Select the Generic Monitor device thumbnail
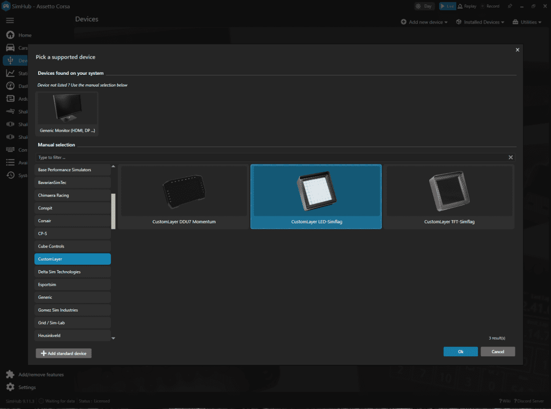Image resolution: width=551 pixels, height=409 pixels. click(67, 114)
